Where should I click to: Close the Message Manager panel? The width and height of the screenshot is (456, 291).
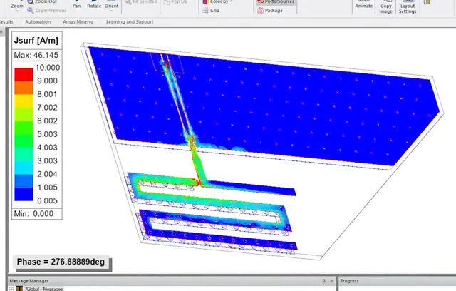coord(331,281)
